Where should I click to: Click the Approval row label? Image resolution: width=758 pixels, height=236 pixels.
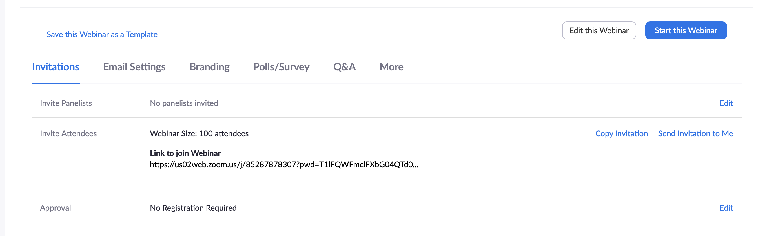[55, 208]
